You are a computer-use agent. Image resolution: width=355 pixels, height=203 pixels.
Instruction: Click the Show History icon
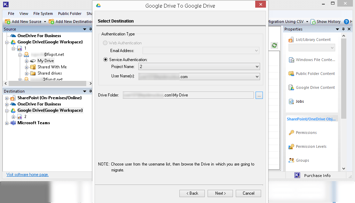(313, 22)
